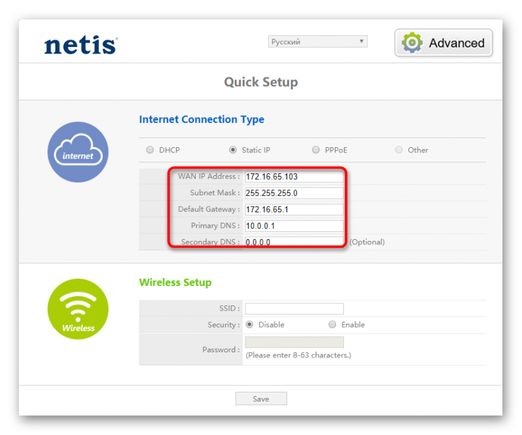
Task: Click the Subnet Mask field
Action: pyautogui.click(x=294, y=193)
